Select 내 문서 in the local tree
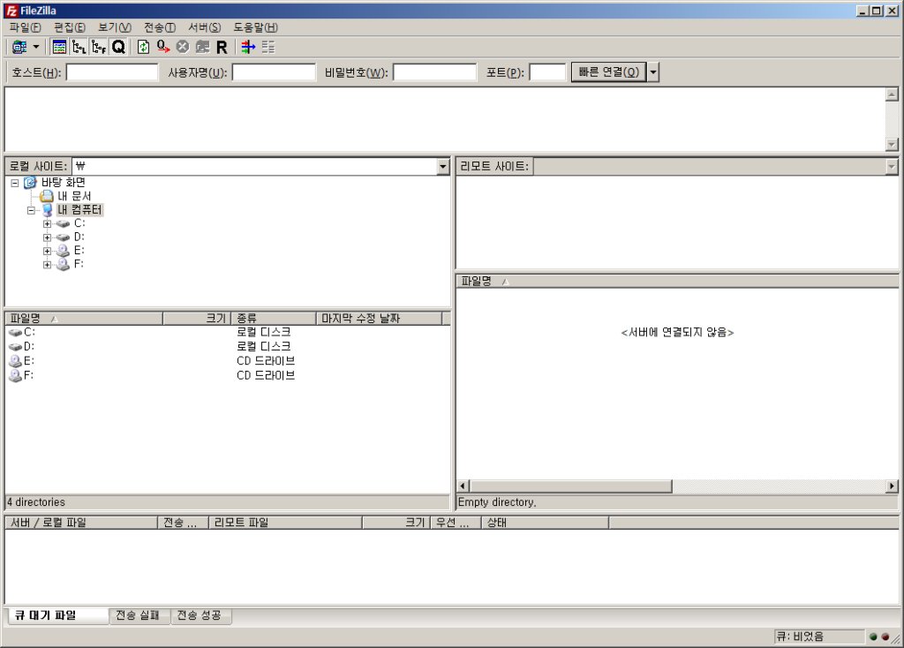 click(74, 196)
